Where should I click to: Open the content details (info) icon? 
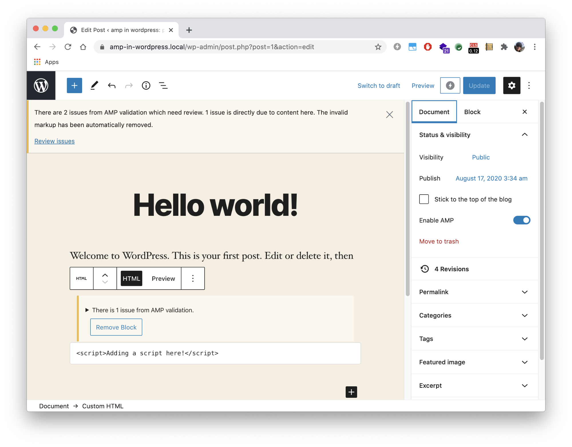click(x=146, y=85)
